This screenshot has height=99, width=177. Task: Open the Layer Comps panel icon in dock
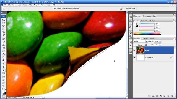tap(131, 52)
